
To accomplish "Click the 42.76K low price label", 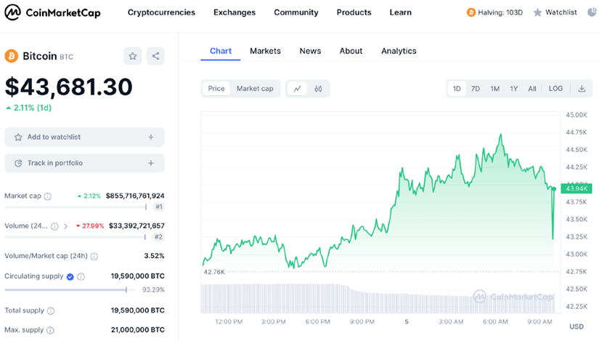I will (x=214, y=272).
